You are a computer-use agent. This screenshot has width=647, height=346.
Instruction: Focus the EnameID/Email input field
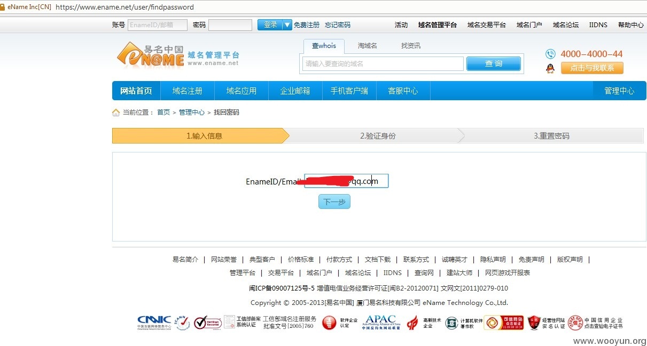click(346, 181)
